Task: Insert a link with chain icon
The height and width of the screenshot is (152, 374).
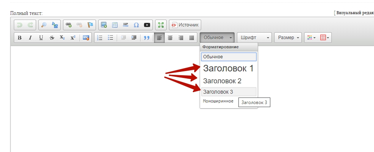Action: coord(69,25)
